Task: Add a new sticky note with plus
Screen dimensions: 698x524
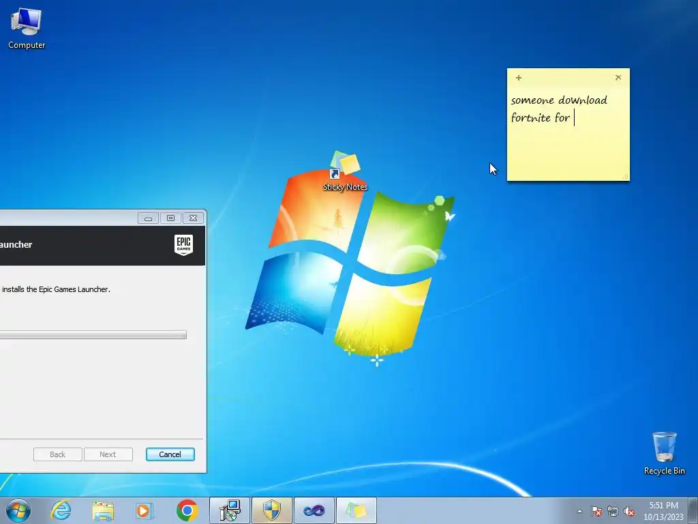Action: (x=519, y=78)
